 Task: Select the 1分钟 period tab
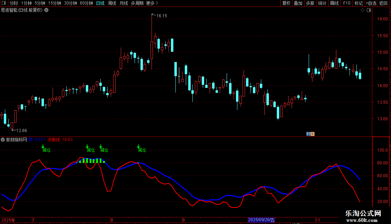26,3
